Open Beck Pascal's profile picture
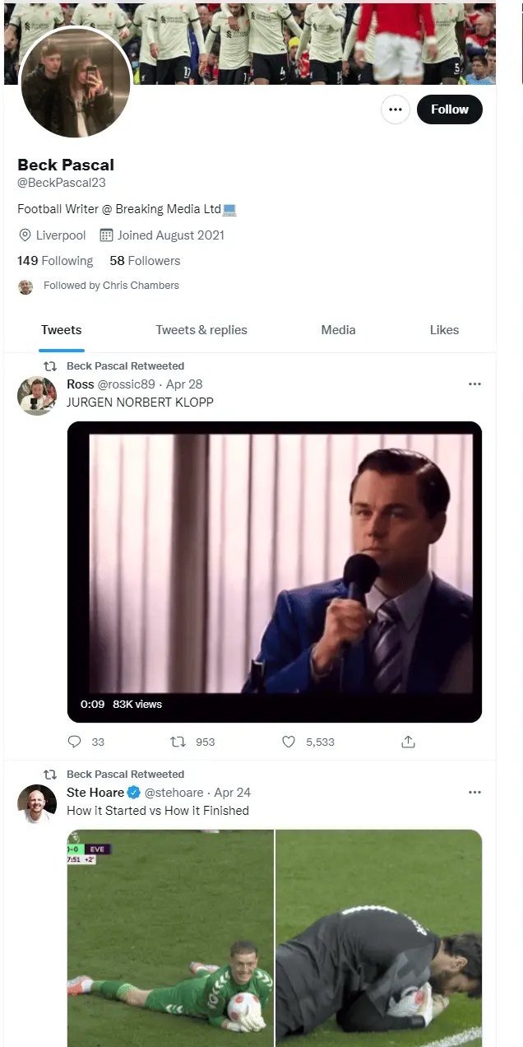The height and width of the screenshot is (1047, 523). [74, 86]
